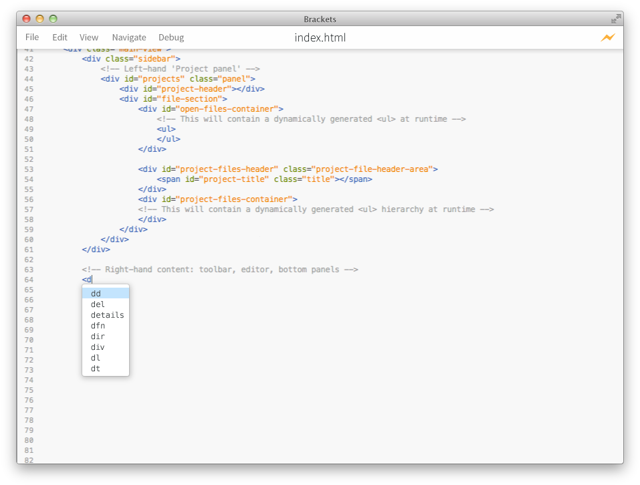Open the Debug menu

[x=171, y=37]
